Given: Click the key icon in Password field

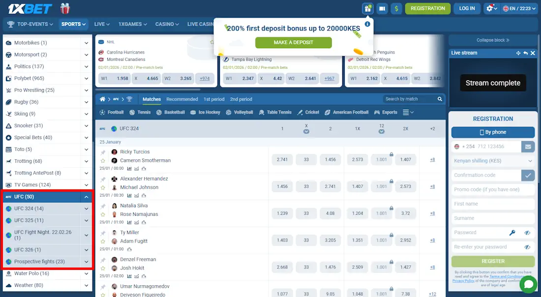Looking at the screenshot, I should pos(512,233).
